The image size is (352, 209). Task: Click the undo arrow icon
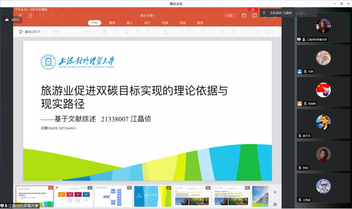(52, 15)
